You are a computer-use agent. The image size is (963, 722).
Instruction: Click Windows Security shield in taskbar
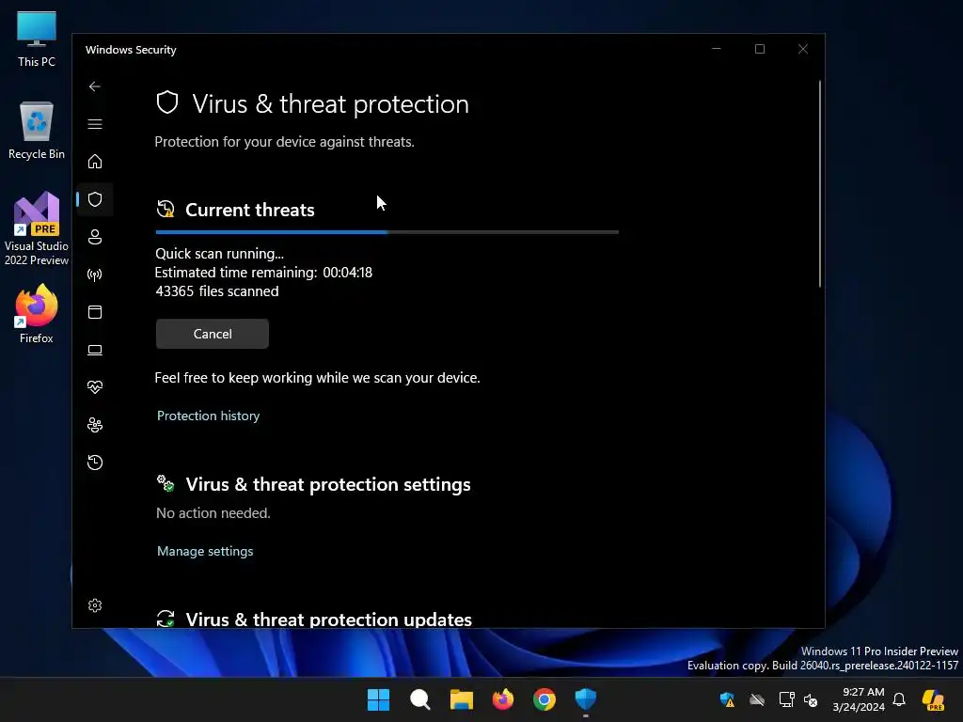point(585,699)
